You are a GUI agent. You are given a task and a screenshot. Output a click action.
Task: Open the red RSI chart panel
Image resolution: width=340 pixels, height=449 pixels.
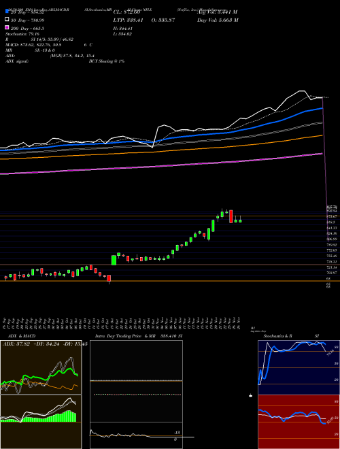(x=299, y=422)
